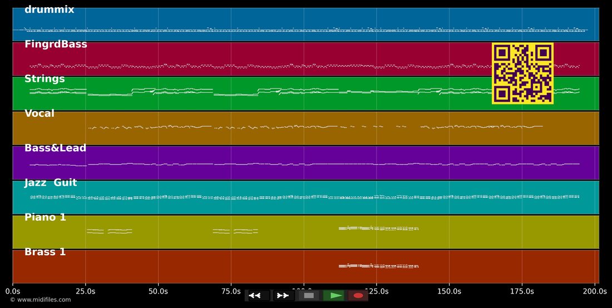Click the 25.0s time axis label
The width and height of the screenshot is (612, 308).
tap(86, 291)
